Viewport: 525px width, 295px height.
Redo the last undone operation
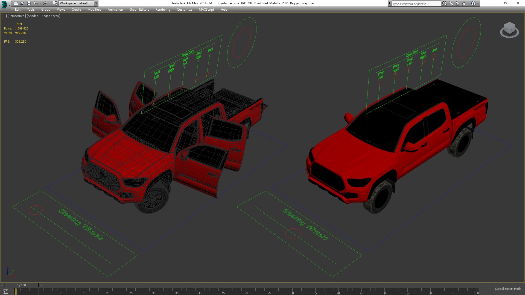tap(45, 3)
